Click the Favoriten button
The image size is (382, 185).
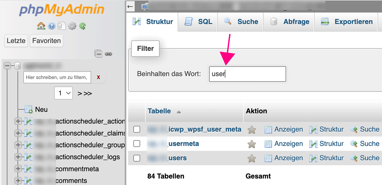46,41
